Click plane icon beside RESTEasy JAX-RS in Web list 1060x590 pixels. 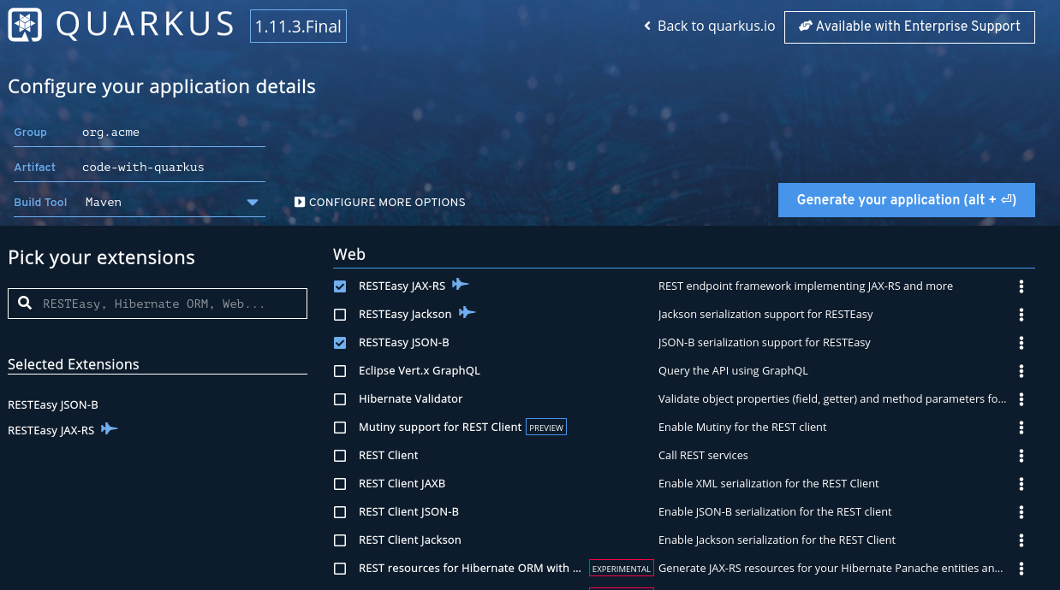coord(461,285)
